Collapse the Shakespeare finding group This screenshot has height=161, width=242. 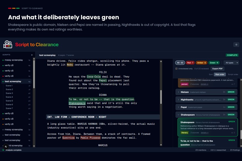pos(206,115)
